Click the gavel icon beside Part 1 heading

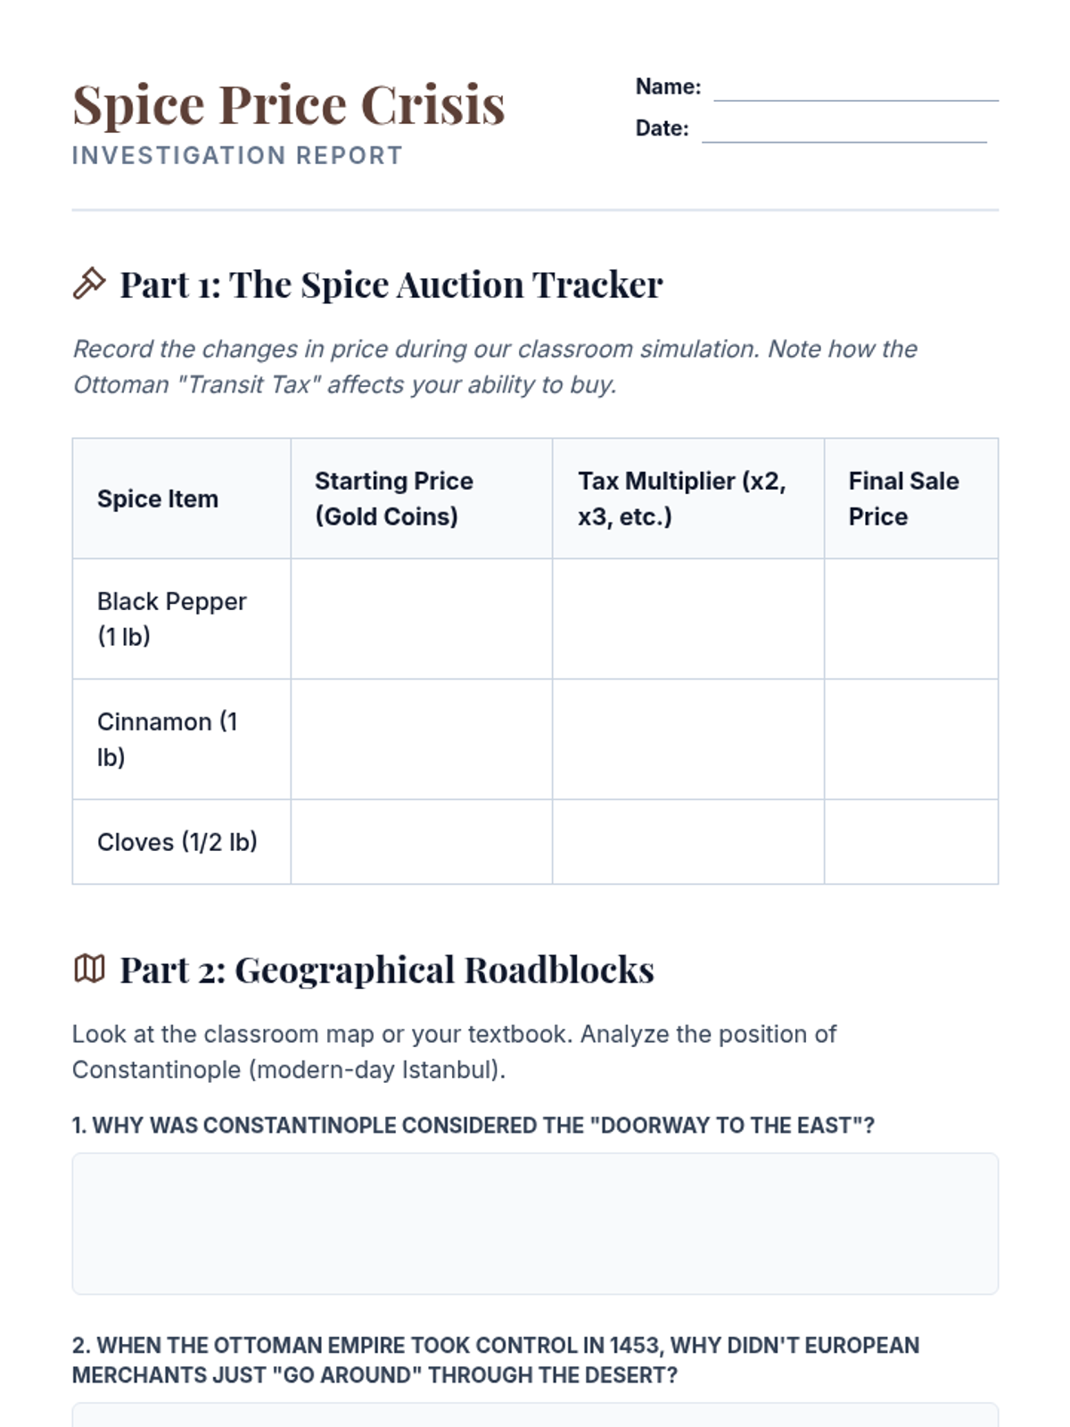coord(89,284)
